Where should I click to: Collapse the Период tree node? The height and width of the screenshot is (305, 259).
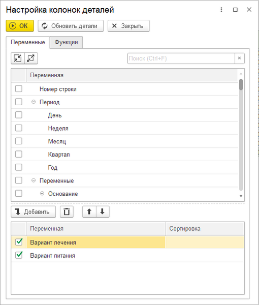(x=34, y=102)
